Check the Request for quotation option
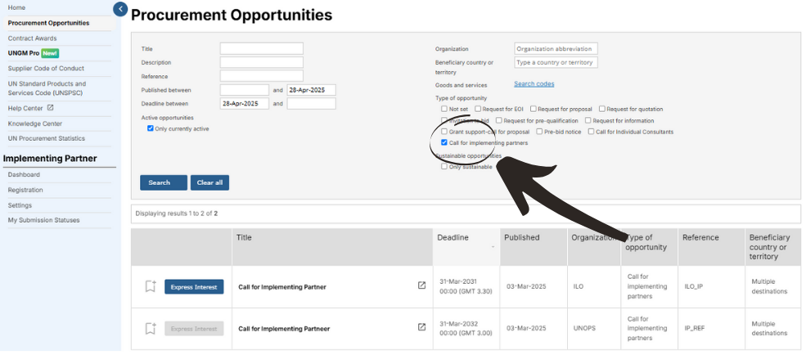Image resolution: width=806 pixels, height=355 pixels. tap(602, 109)
